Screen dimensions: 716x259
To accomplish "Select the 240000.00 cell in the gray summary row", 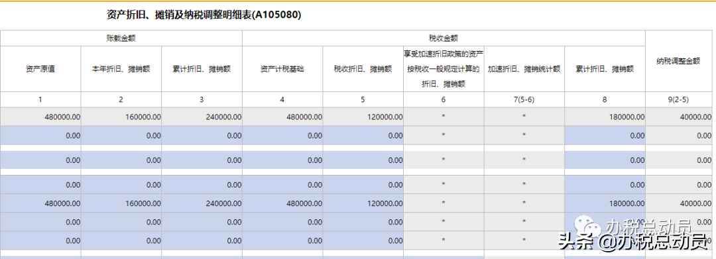I will [202, 117].
